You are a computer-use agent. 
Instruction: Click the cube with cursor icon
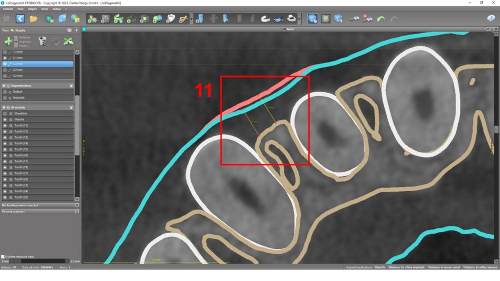coord(339,19)
